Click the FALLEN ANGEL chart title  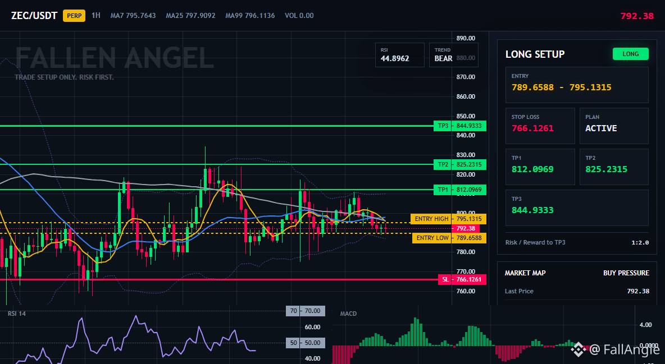point(115,58)
